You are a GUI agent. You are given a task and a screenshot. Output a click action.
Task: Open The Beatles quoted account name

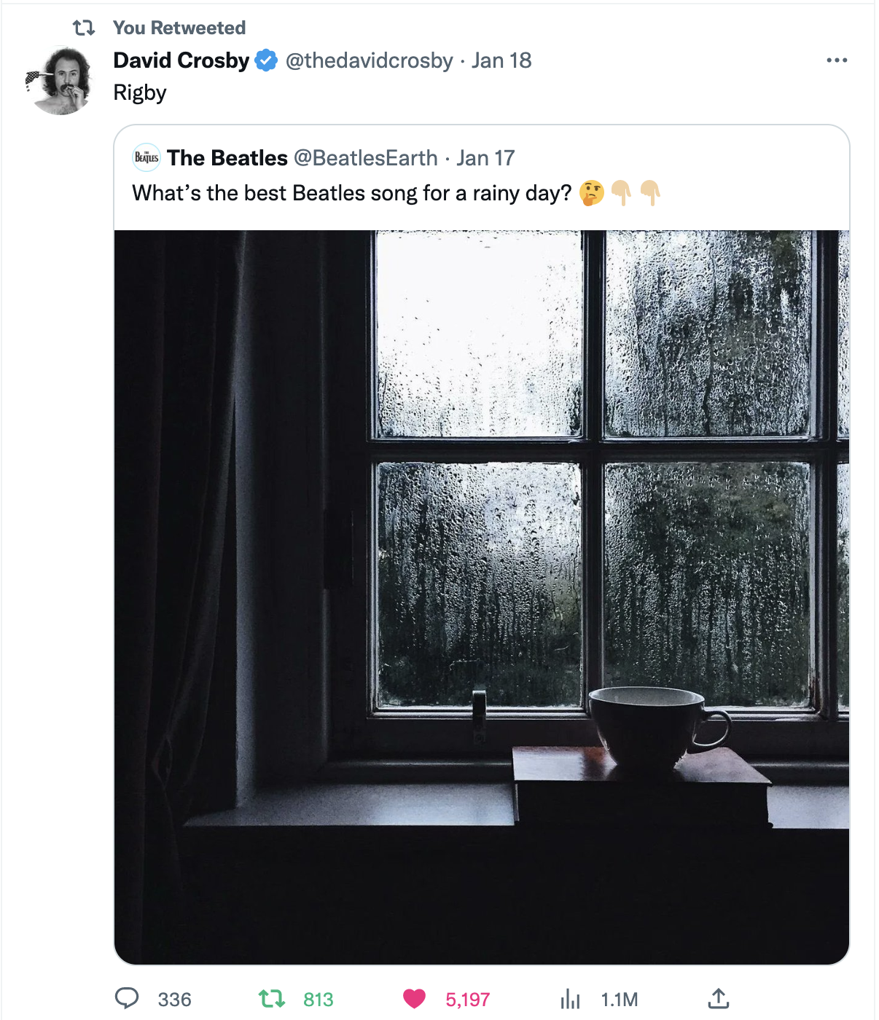tap(227, 158)
